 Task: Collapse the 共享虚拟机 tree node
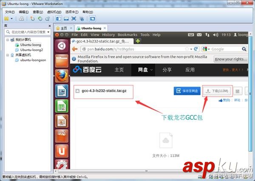coord(8,55)
